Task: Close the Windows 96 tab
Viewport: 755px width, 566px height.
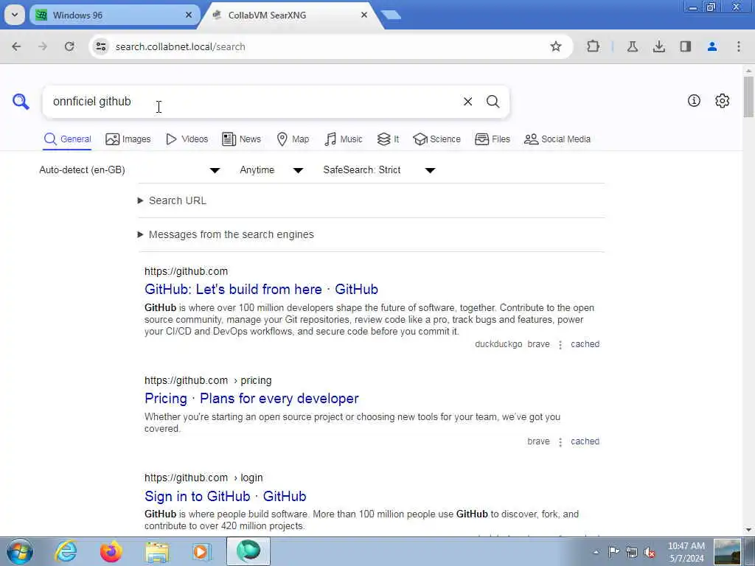Action: 189,15
